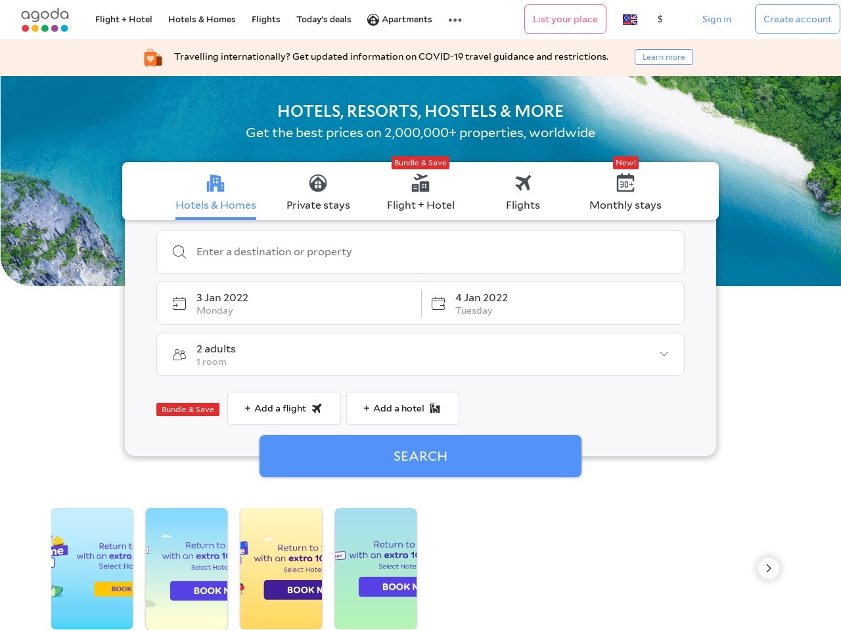841x630 pixels.
Task: Open the dollar currency selector
Action: [660, 19]
